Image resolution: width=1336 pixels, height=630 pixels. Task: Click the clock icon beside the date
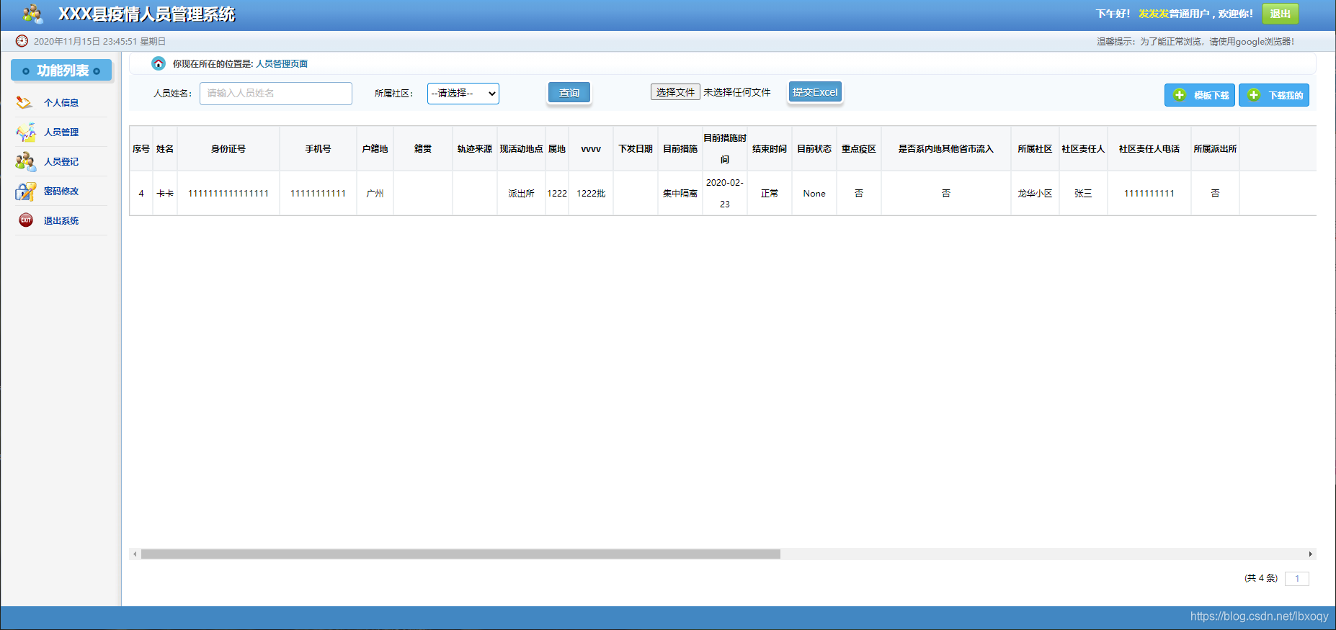[x=22, y=41]
